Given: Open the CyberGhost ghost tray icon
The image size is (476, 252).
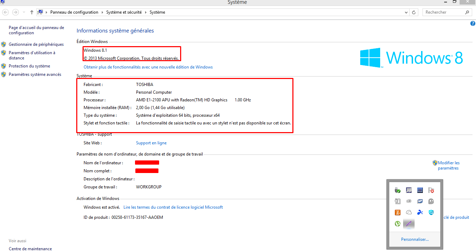Looking at the screenshot, I should tap(431, 201).
